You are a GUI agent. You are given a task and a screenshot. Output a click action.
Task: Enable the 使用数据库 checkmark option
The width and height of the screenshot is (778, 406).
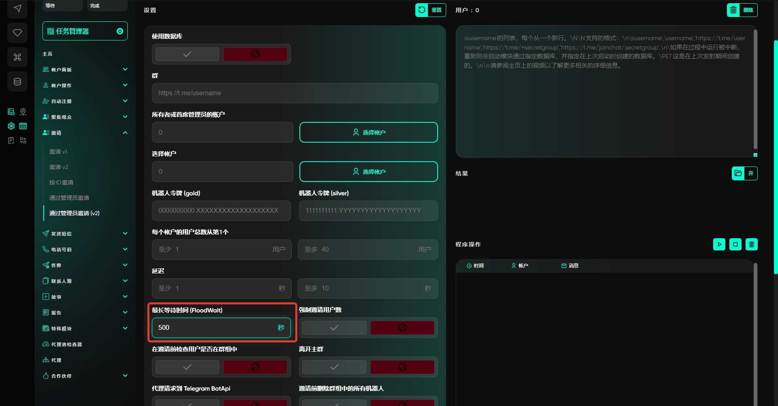click(x=187, y=54)
